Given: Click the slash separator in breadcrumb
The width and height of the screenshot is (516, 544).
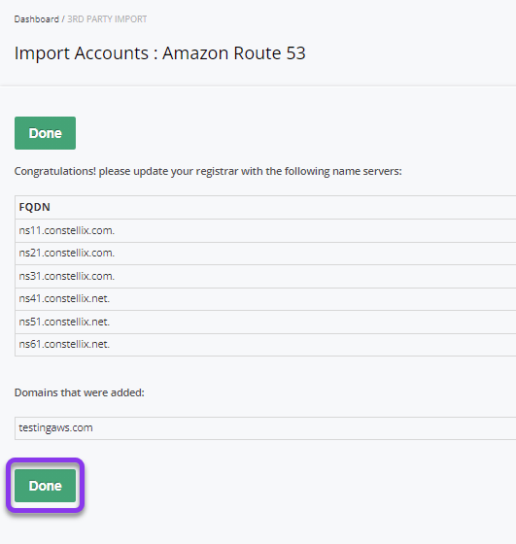Looking at the screenshot, I should (x=63, y=19).
